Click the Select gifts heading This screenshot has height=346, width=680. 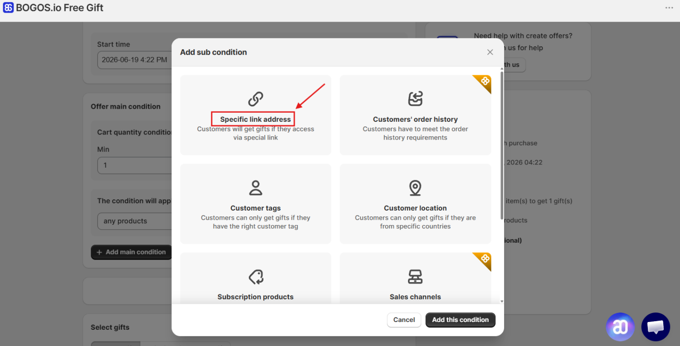pyautogui.click(x=110, y=327)
